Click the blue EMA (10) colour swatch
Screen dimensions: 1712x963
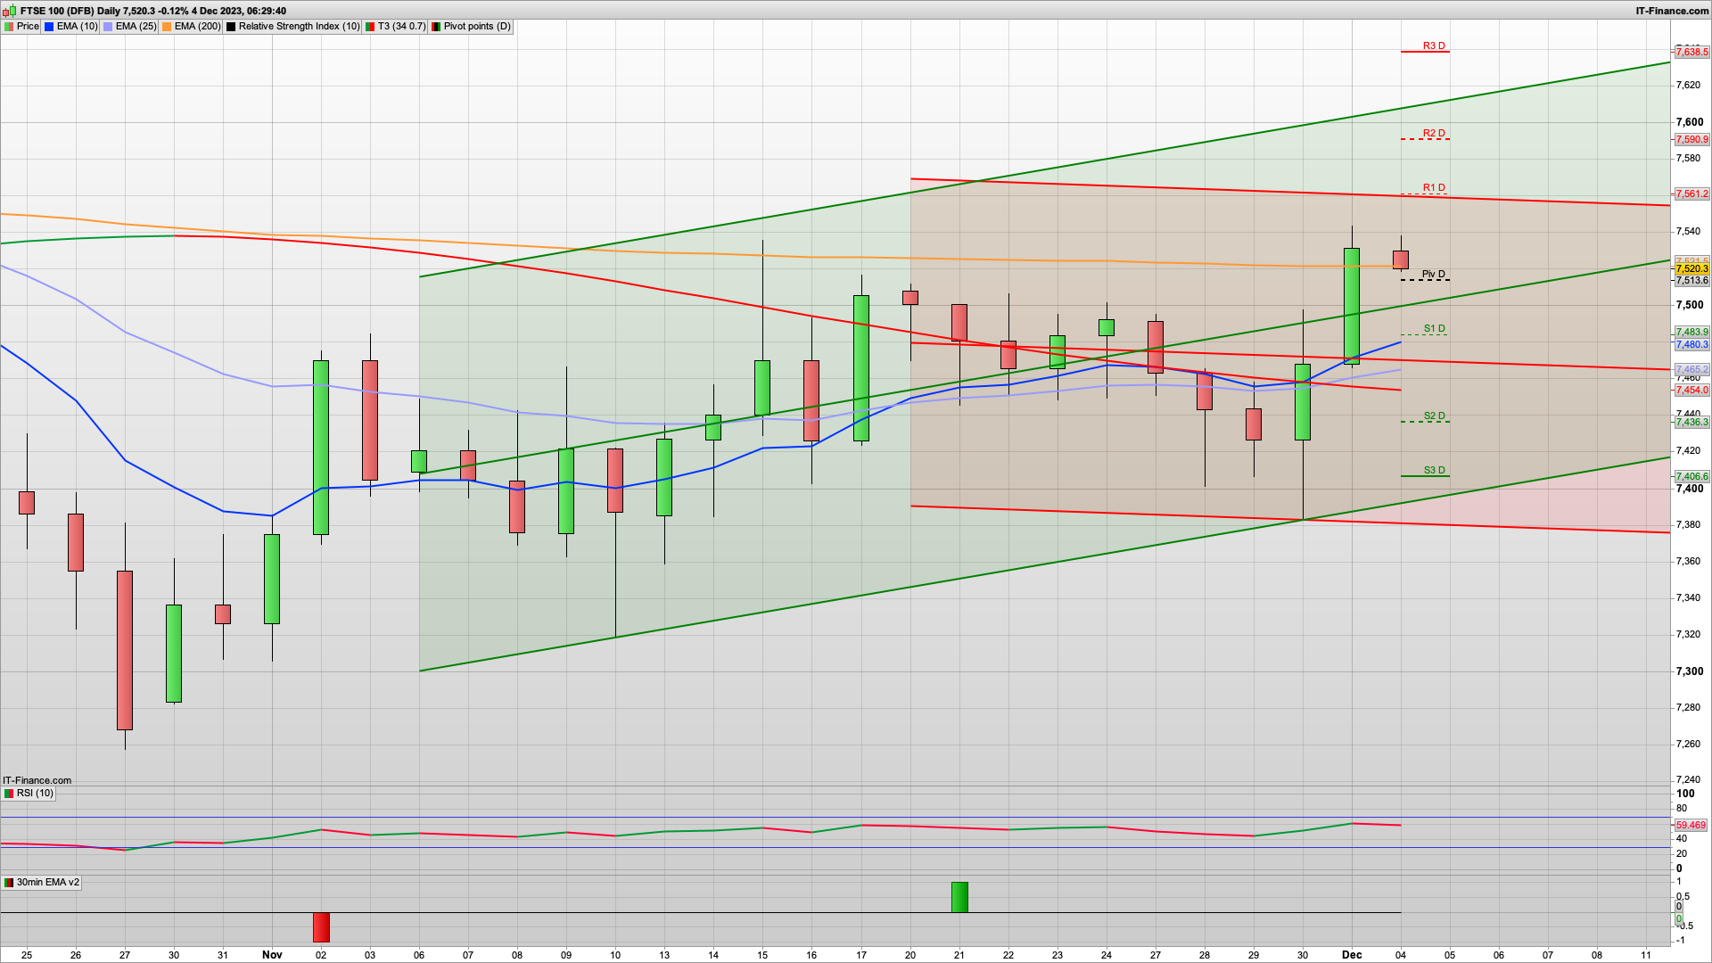pyautogui.click(x=49, y=27)
